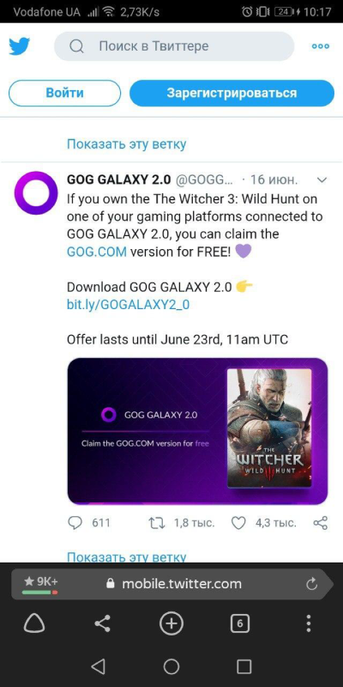Viewport: 343px width, 687px height.
Task: Open the bit.ly/GOGALAXY2_0 link
Action: [x=128, y=305]
